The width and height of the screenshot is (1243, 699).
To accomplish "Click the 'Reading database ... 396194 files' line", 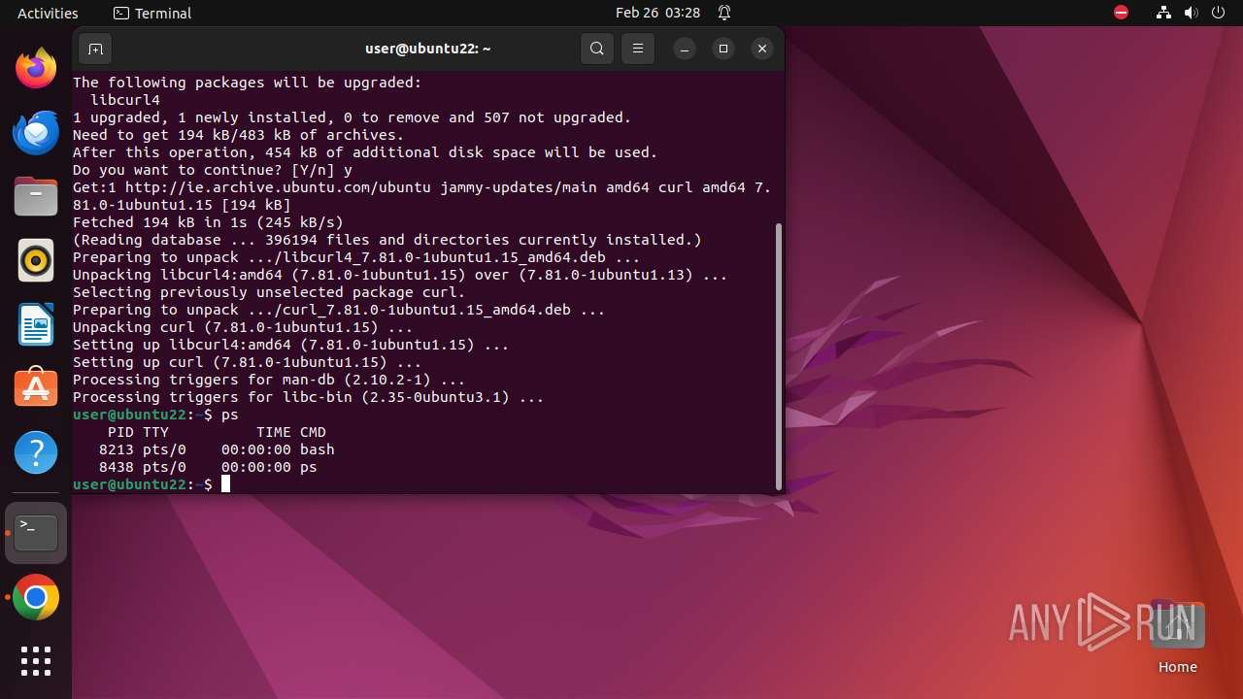I will [x=387, y=240].
